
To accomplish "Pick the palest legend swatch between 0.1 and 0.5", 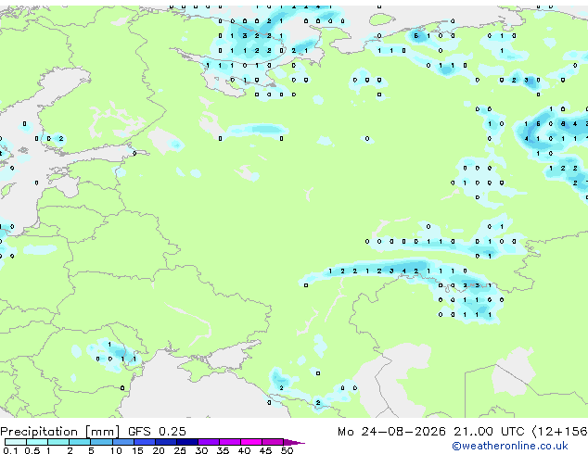I will [x=16, y=442].
